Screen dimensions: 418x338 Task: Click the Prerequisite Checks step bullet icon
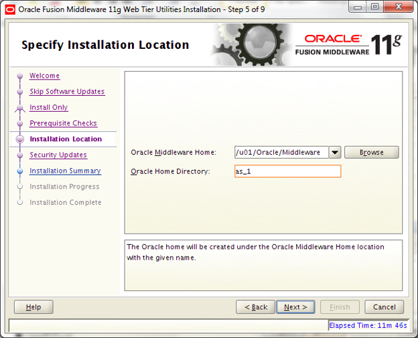(x=20, y=123)
